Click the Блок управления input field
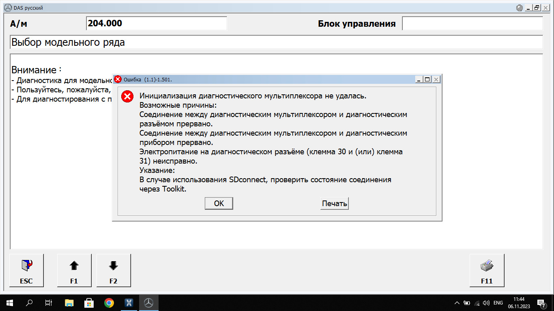 pos(472,23)
